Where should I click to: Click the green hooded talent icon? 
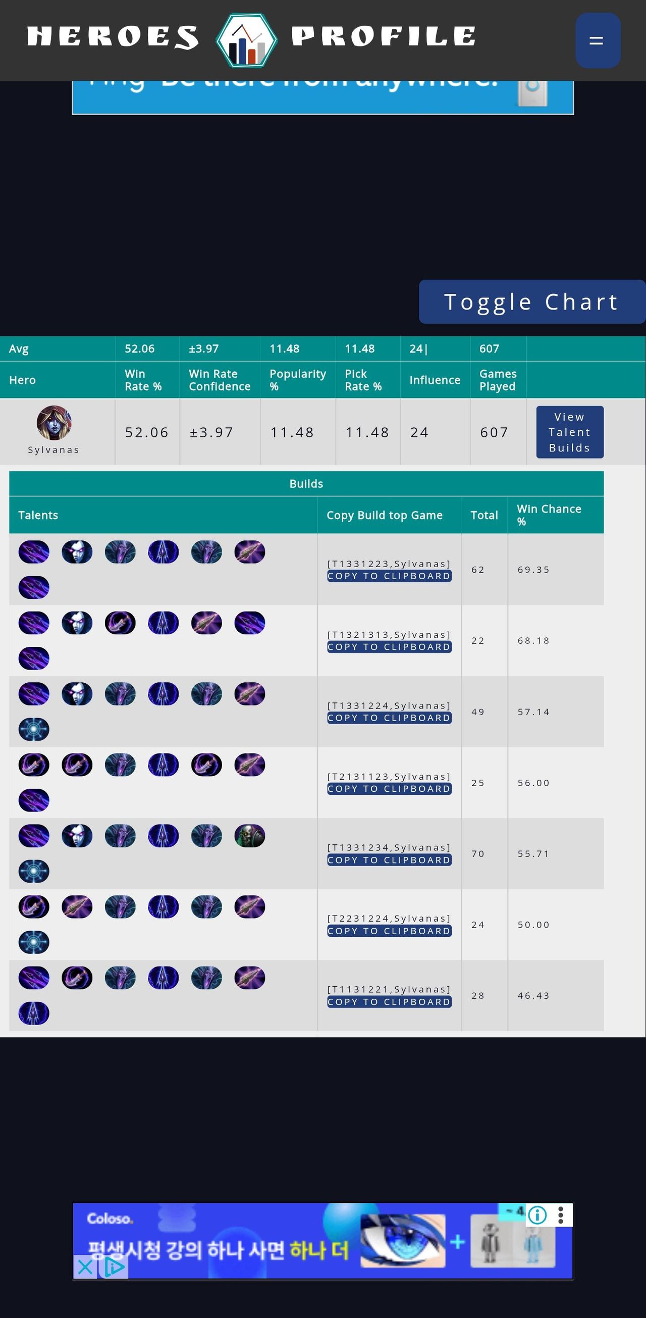pos(250,836)
